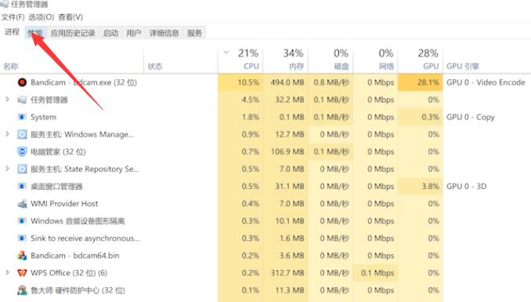Click the 电脑管家 shield icon

pyautogui.click(x=22, y=151)
